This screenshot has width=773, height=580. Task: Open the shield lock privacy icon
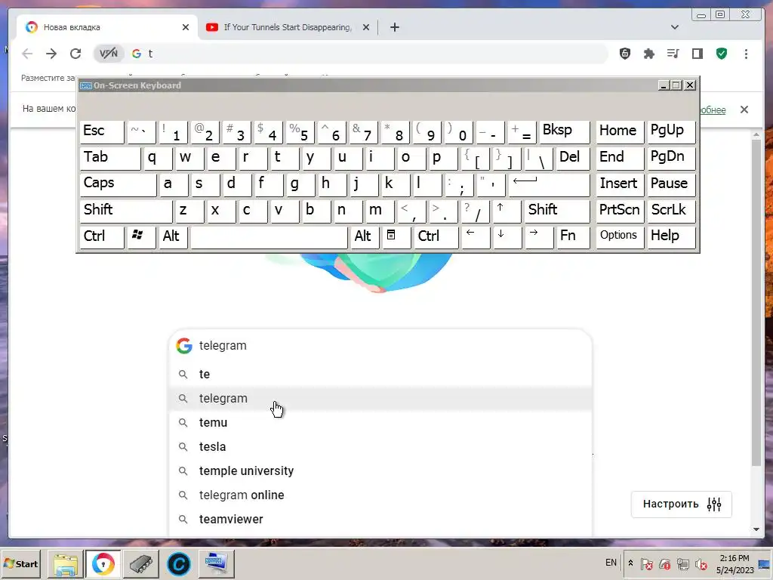624,54
